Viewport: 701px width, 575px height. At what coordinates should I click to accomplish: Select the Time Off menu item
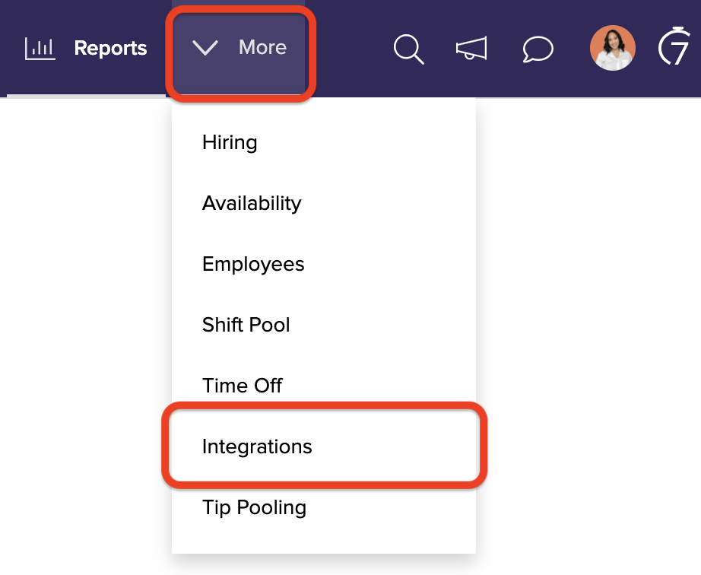pyautogui.click(x=243, y=386)
